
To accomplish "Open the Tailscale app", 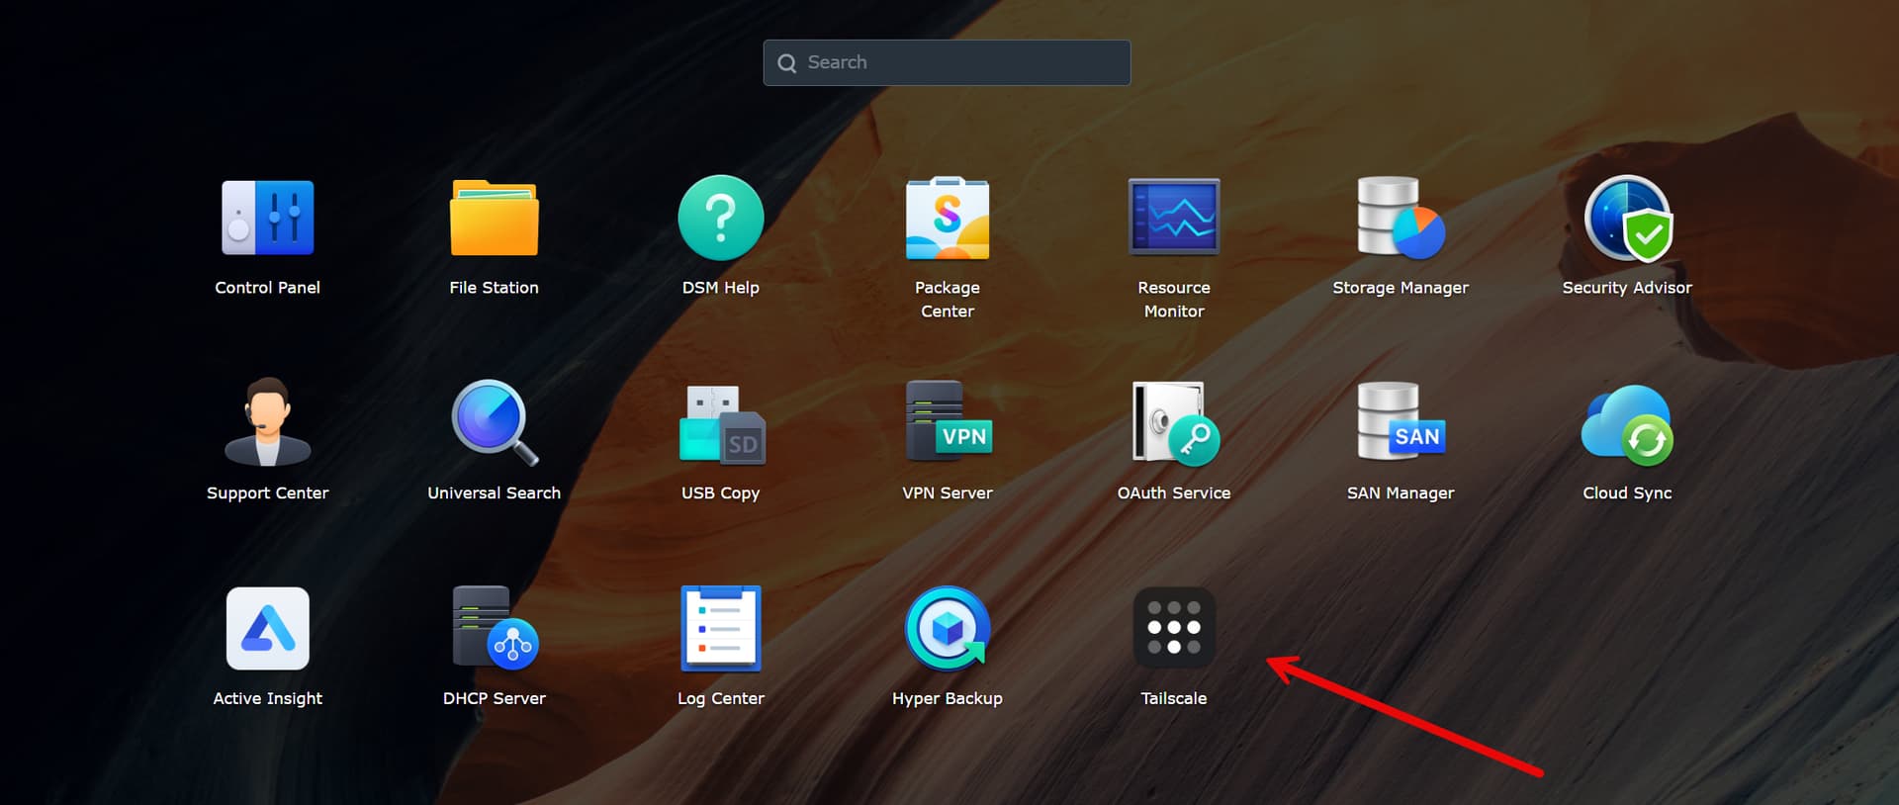I will 1174,629.
